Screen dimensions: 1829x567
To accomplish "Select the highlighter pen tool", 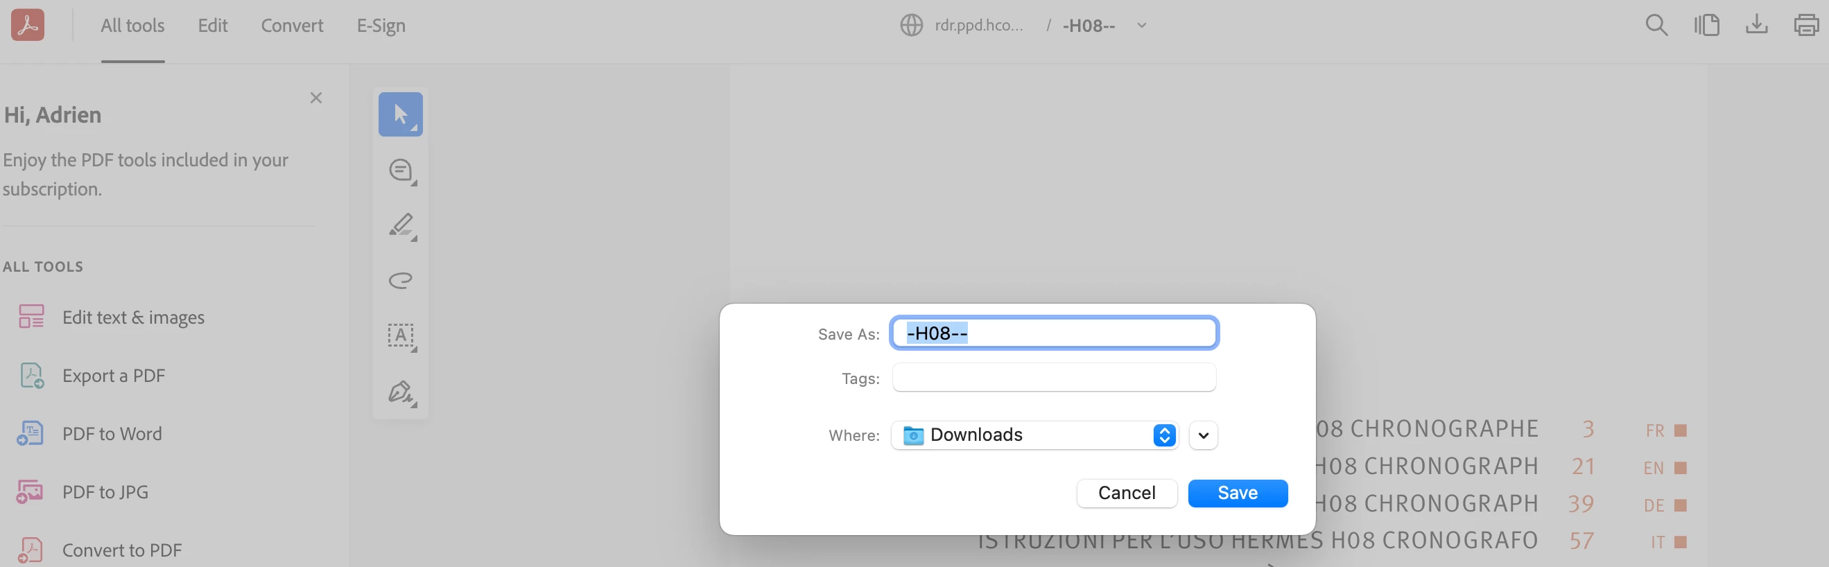I will coord(401,226).
